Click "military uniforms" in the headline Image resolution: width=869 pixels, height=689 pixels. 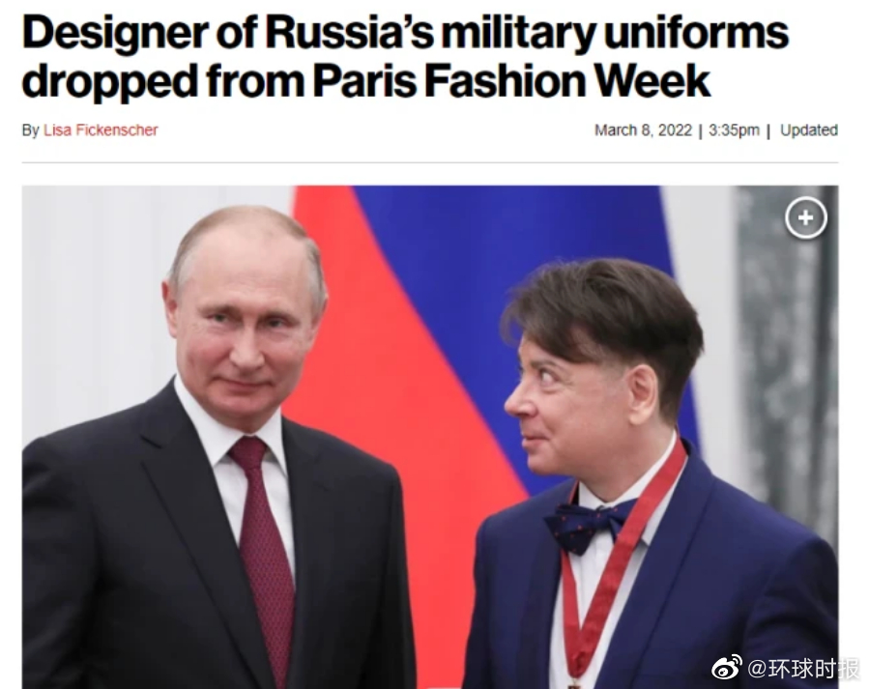point(615,33)
